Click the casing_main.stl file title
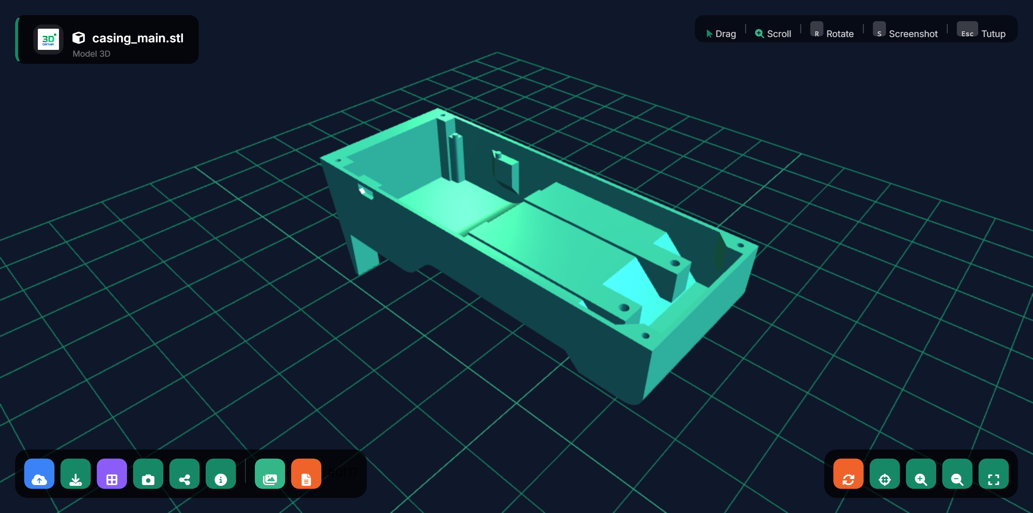Screen dimensions: 1033x513 [138, 38]
